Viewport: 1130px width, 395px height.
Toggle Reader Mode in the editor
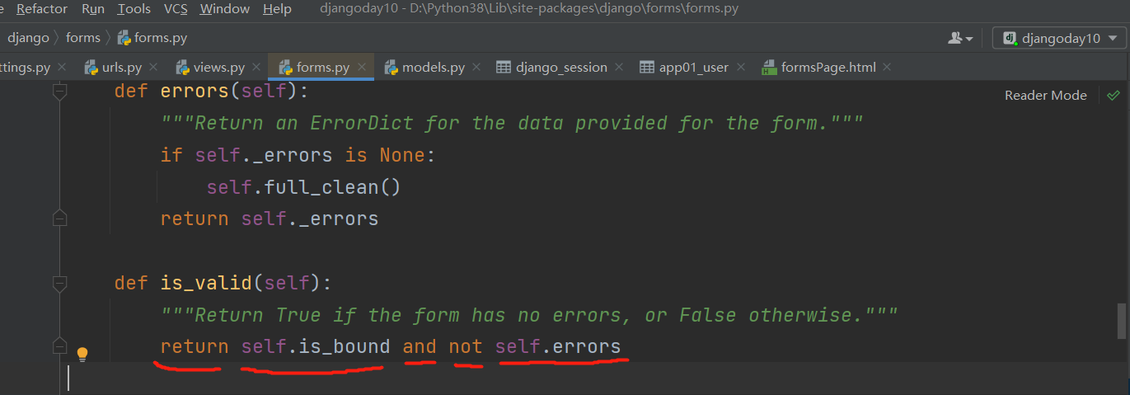click(1045, 96)
